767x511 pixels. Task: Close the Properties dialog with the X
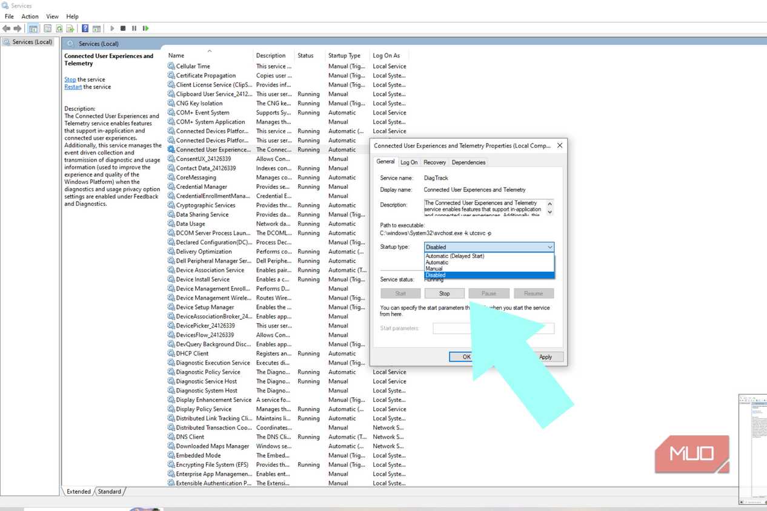pos(560,145)
